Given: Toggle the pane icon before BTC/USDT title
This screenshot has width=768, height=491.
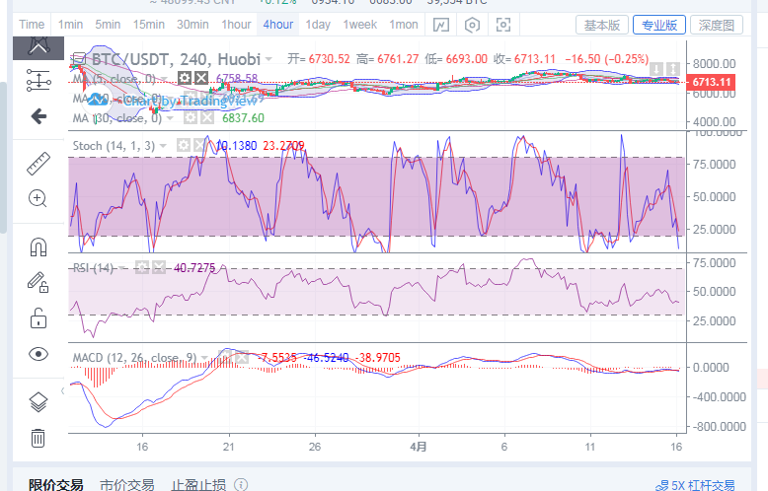Looking at the screenshot, I should point(79,59).
